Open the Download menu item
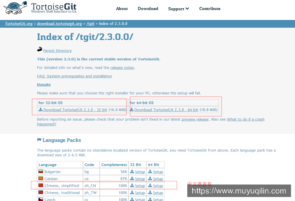The height and width of the screenshot is (201, 295). coord(148,9)
